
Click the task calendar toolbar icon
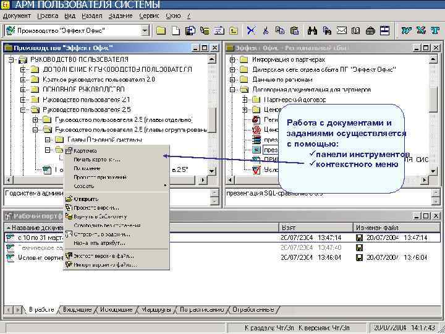point(219,30)
